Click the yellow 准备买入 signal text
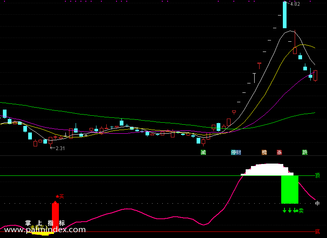Screen dimensions: 327x238 coord(39,228)
